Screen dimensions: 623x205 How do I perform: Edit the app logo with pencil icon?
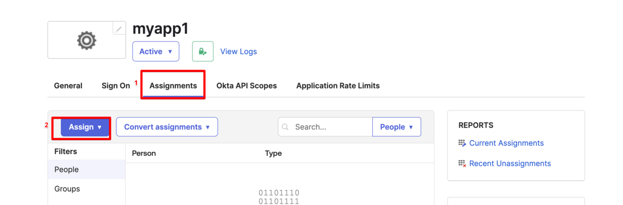tap(119, 29)
